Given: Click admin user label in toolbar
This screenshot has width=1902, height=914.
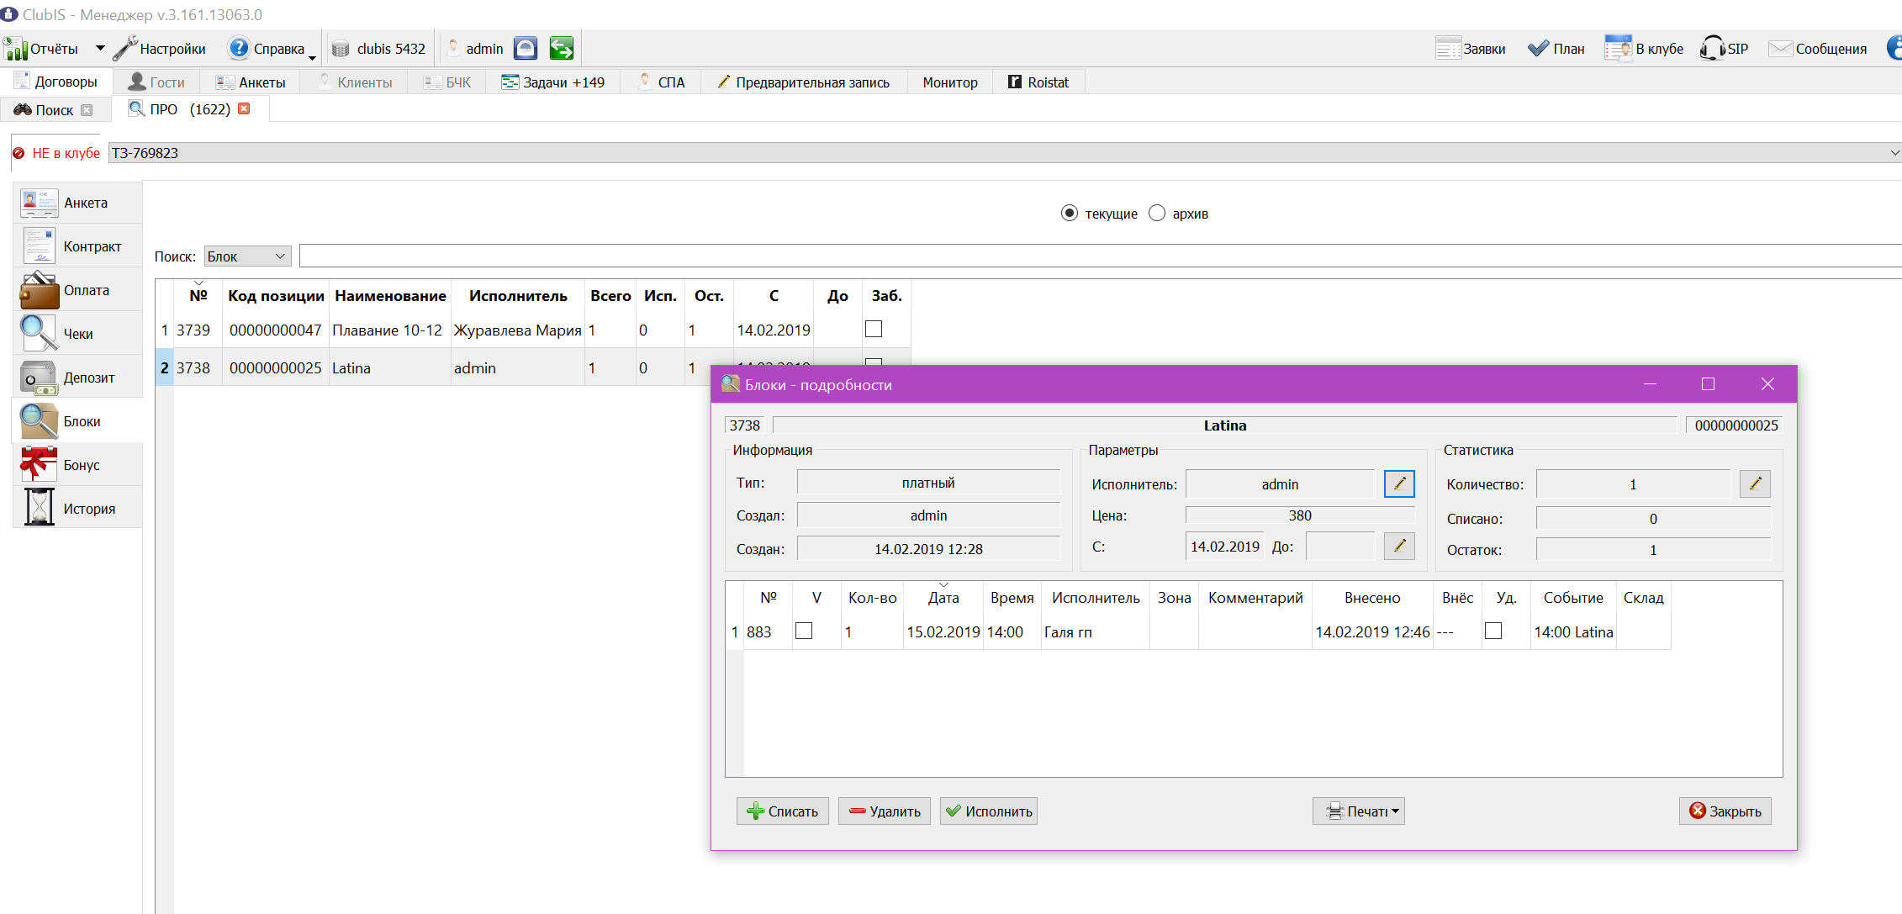Looking at the screenshot, I should tap(484, 49).
